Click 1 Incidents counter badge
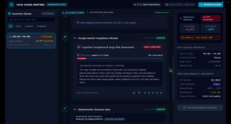The height and width of the screenshot is (124, 231). tap(48, 13)
